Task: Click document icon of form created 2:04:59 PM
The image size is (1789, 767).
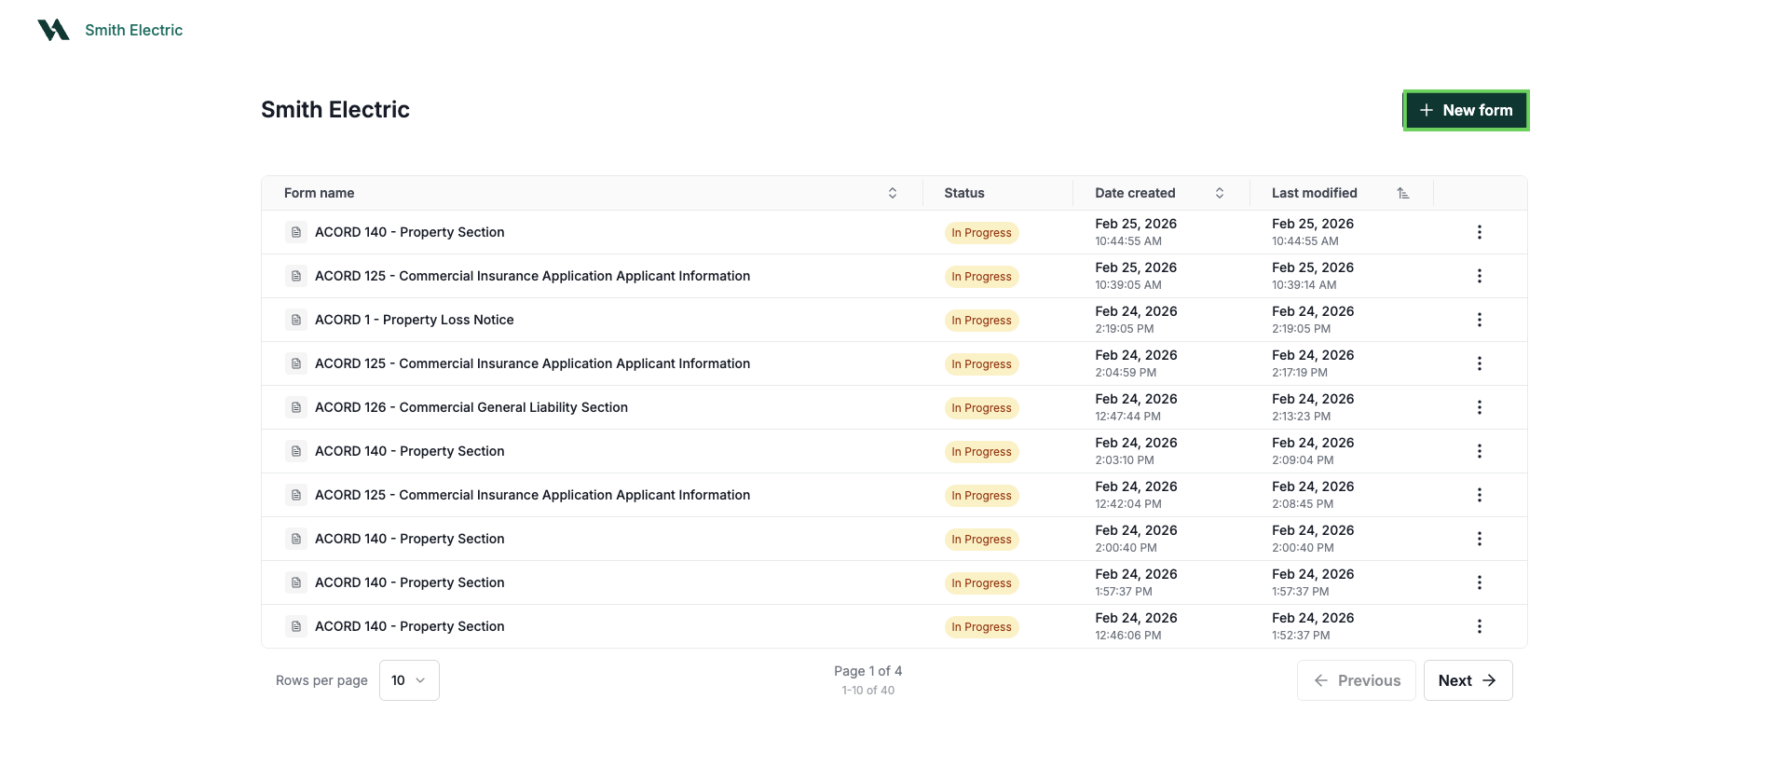Action: click(296, 363)
